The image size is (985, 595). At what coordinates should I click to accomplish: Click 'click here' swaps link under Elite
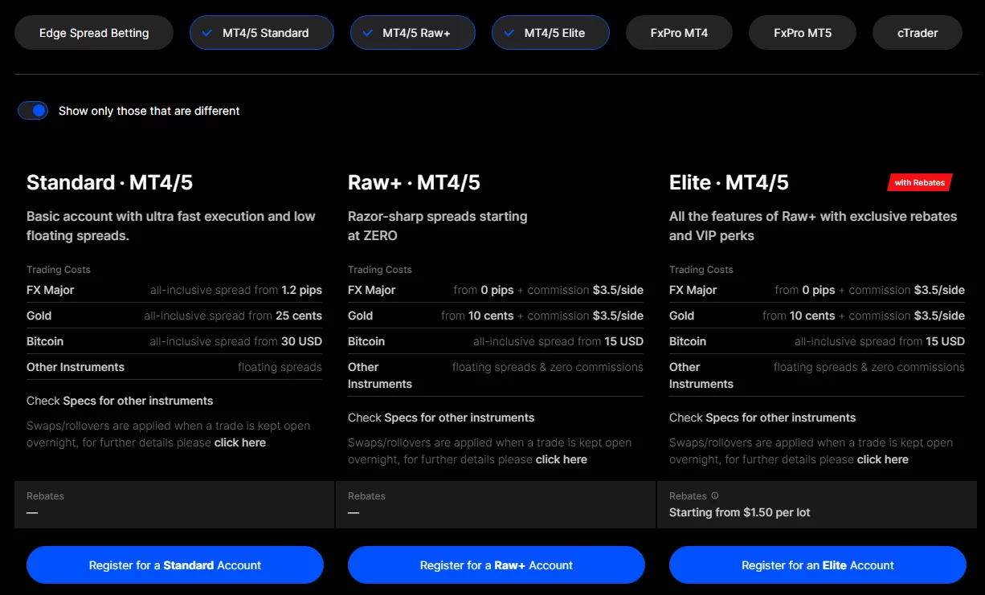(883, 459)
